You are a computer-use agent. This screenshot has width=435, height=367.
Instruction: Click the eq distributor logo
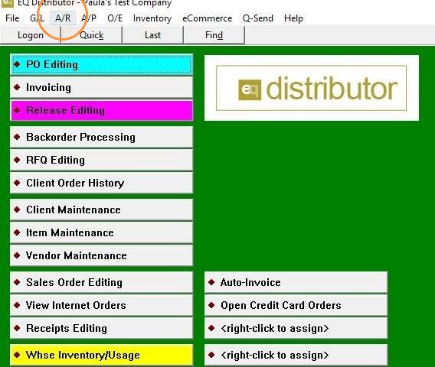coord(311,88)
